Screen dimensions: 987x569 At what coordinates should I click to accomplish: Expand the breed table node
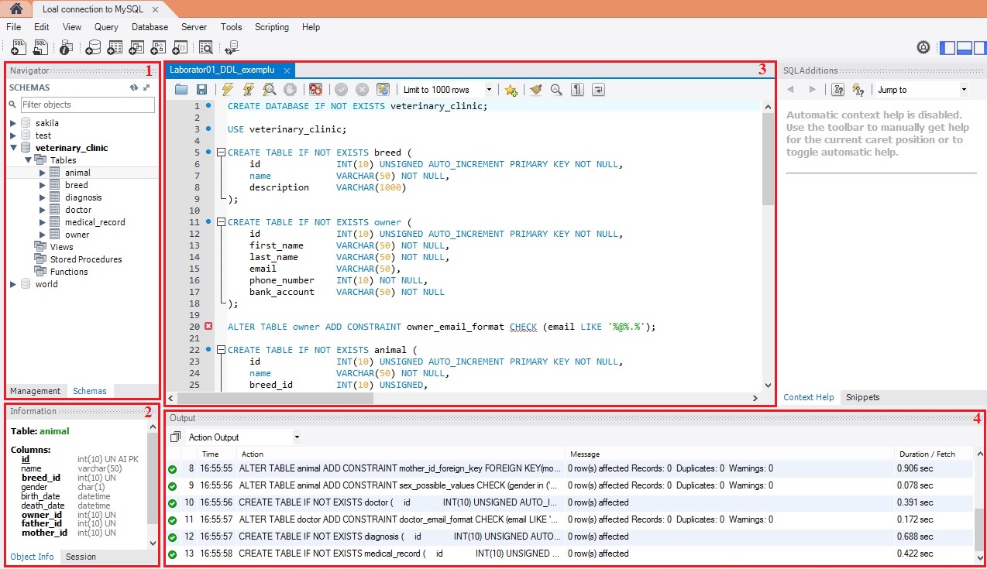pos(43,185)
